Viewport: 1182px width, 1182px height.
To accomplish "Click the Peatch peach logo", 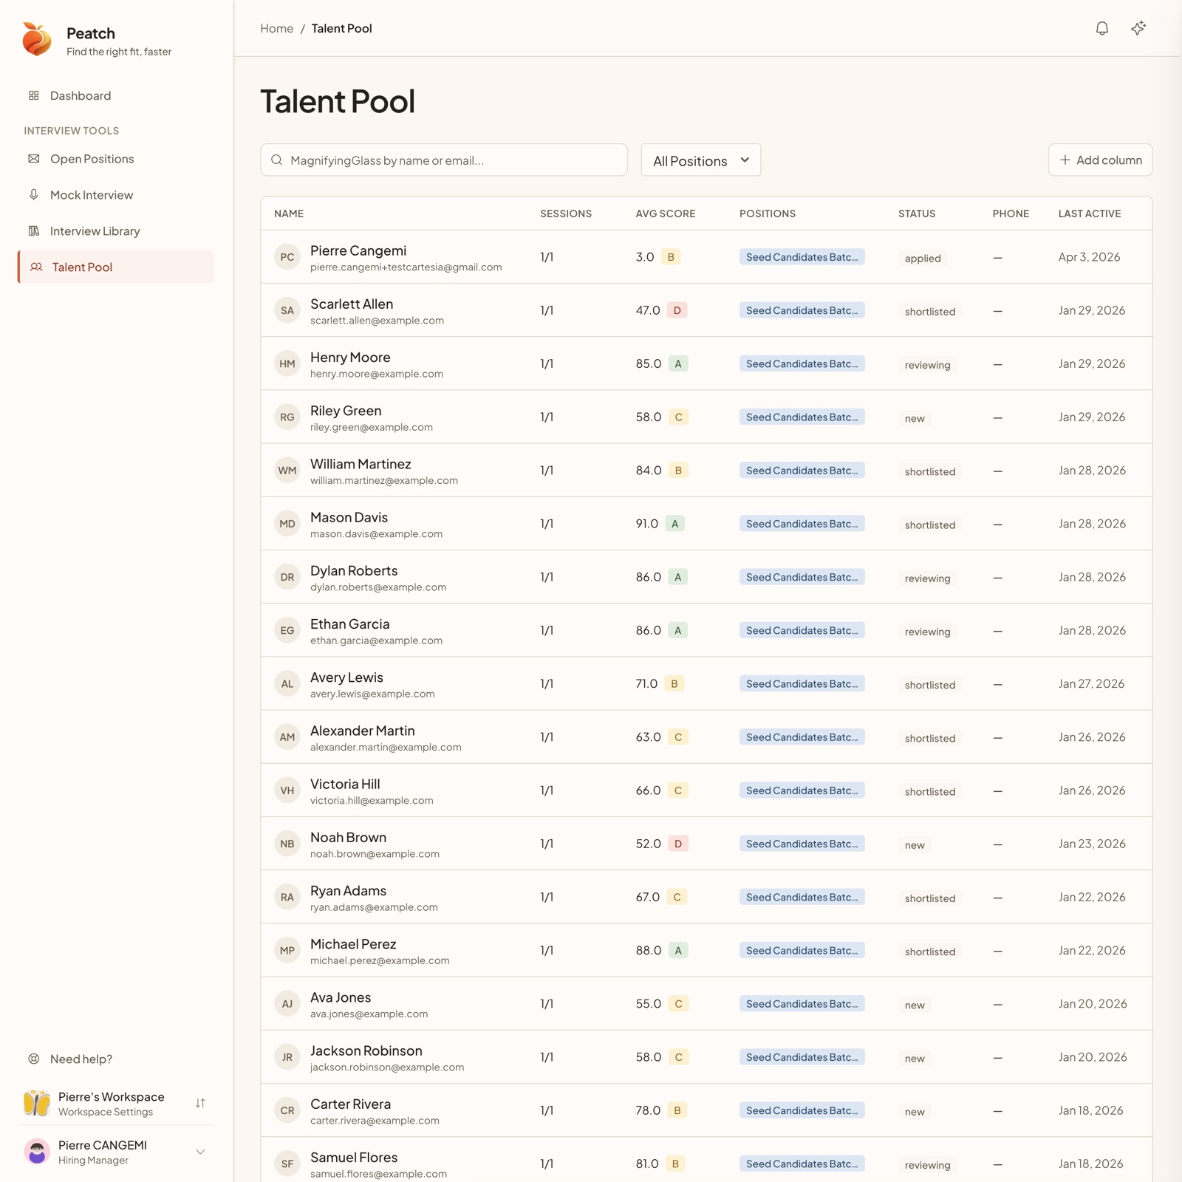I will click(37, 39).
